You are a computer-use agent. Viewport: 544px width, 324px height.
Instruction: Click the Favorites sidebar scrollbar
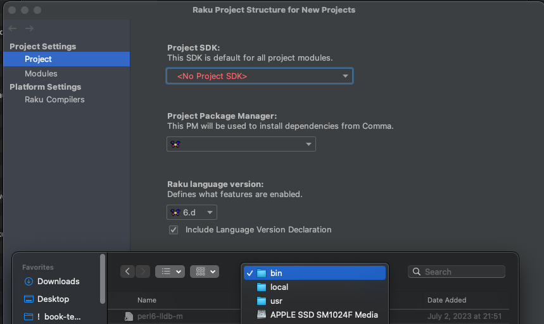click(x=103, y=279)
